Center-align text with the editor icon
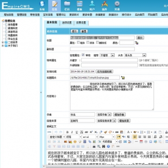 (140, 137)
